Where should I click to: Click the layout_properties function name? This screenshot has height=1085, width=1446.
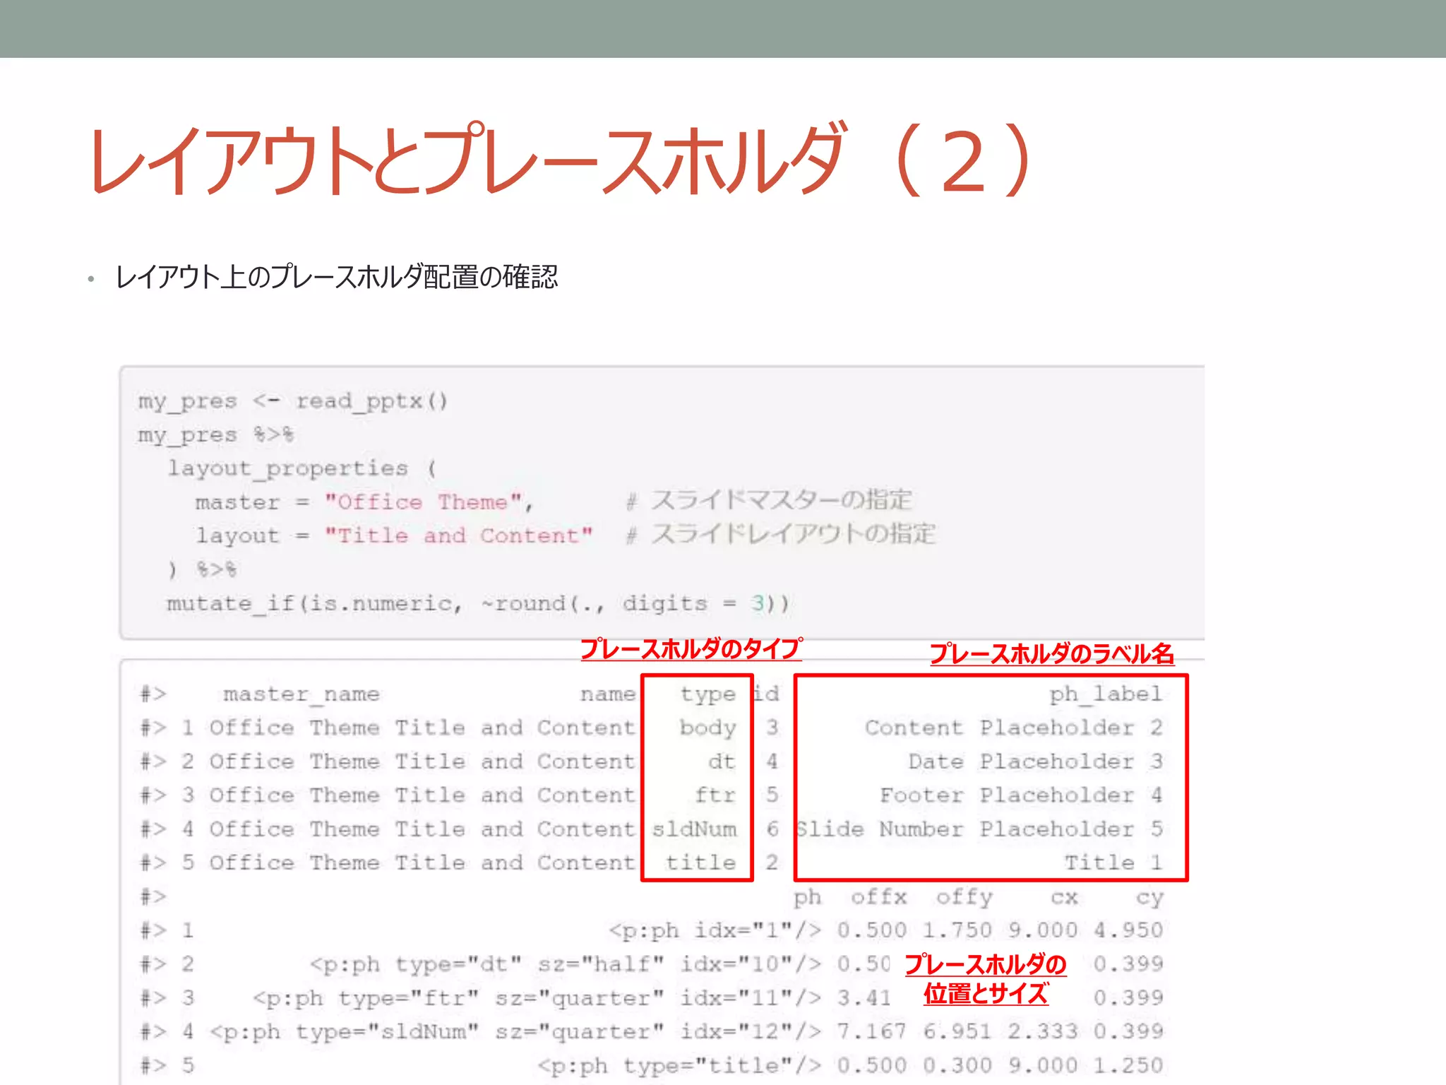pyautogui.click(x=287, y=468)
